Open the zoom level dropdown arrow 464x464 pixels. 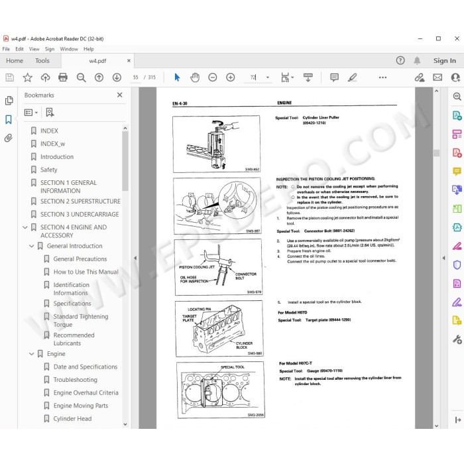coord(268,78)
